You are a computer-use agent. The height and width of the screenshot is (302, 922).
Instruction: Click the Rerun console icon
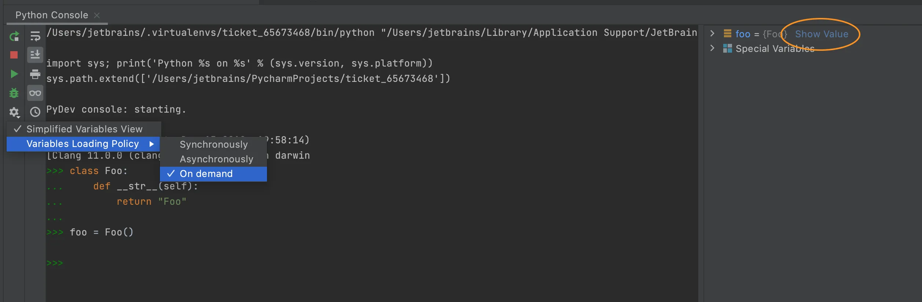click(14, 36)
